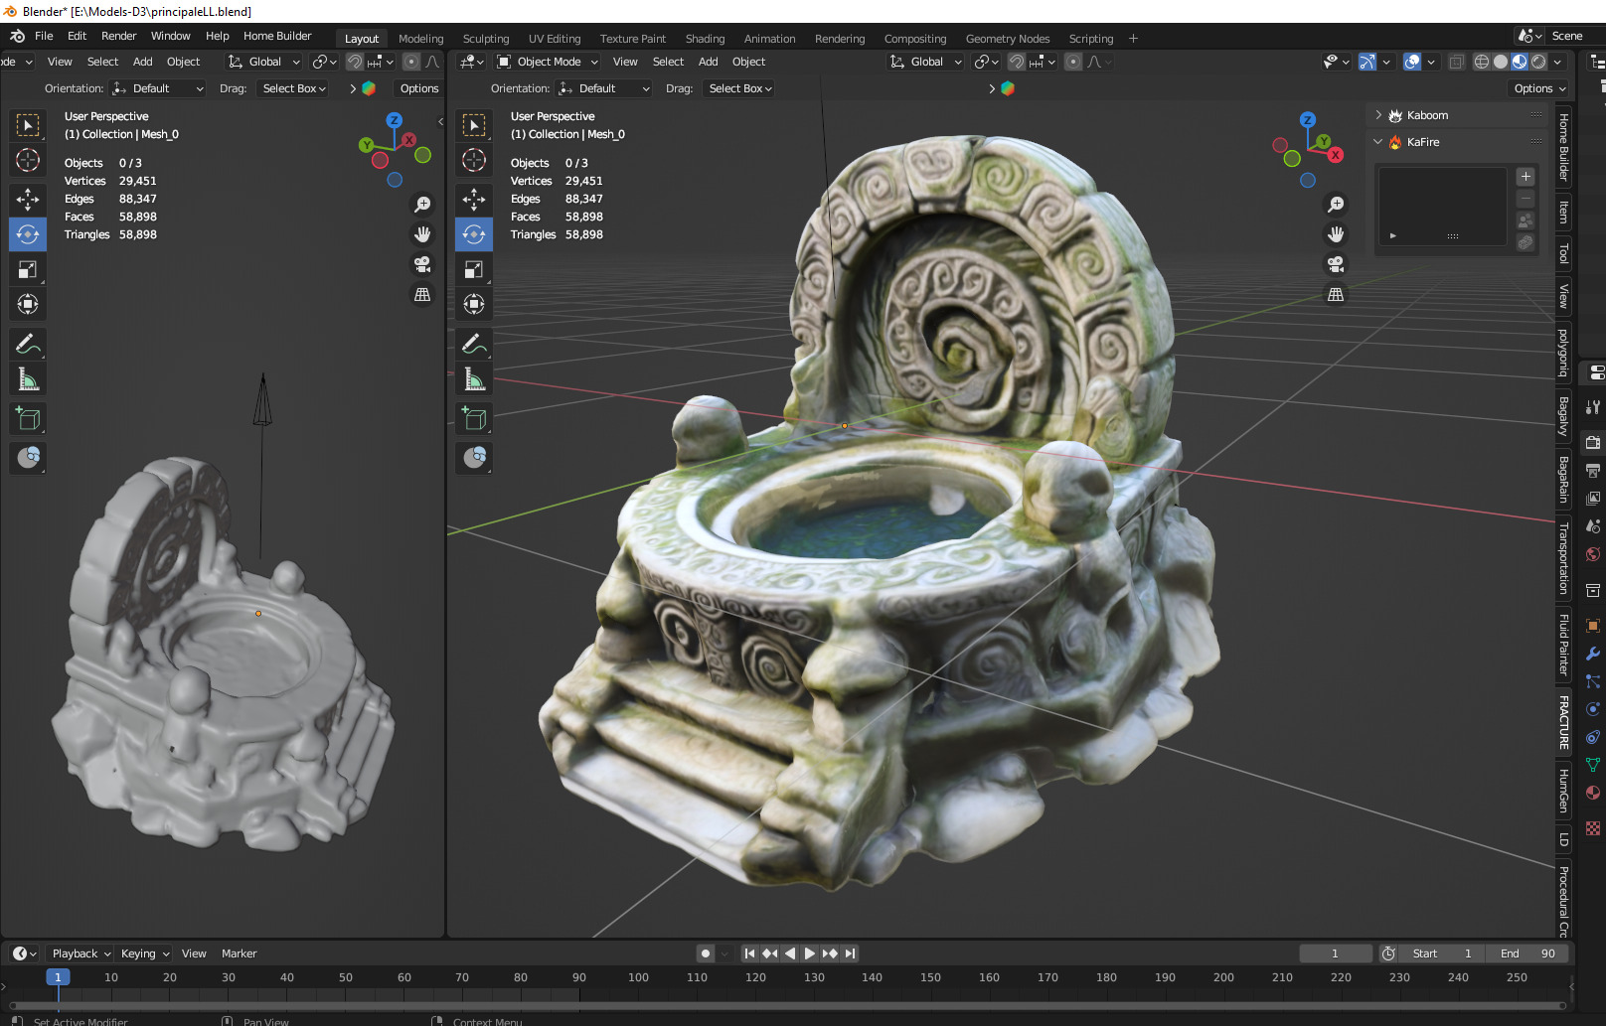This screenshot has width=1606, height=1026.
Task: Jump to the first frame
Action: (750, 953)
